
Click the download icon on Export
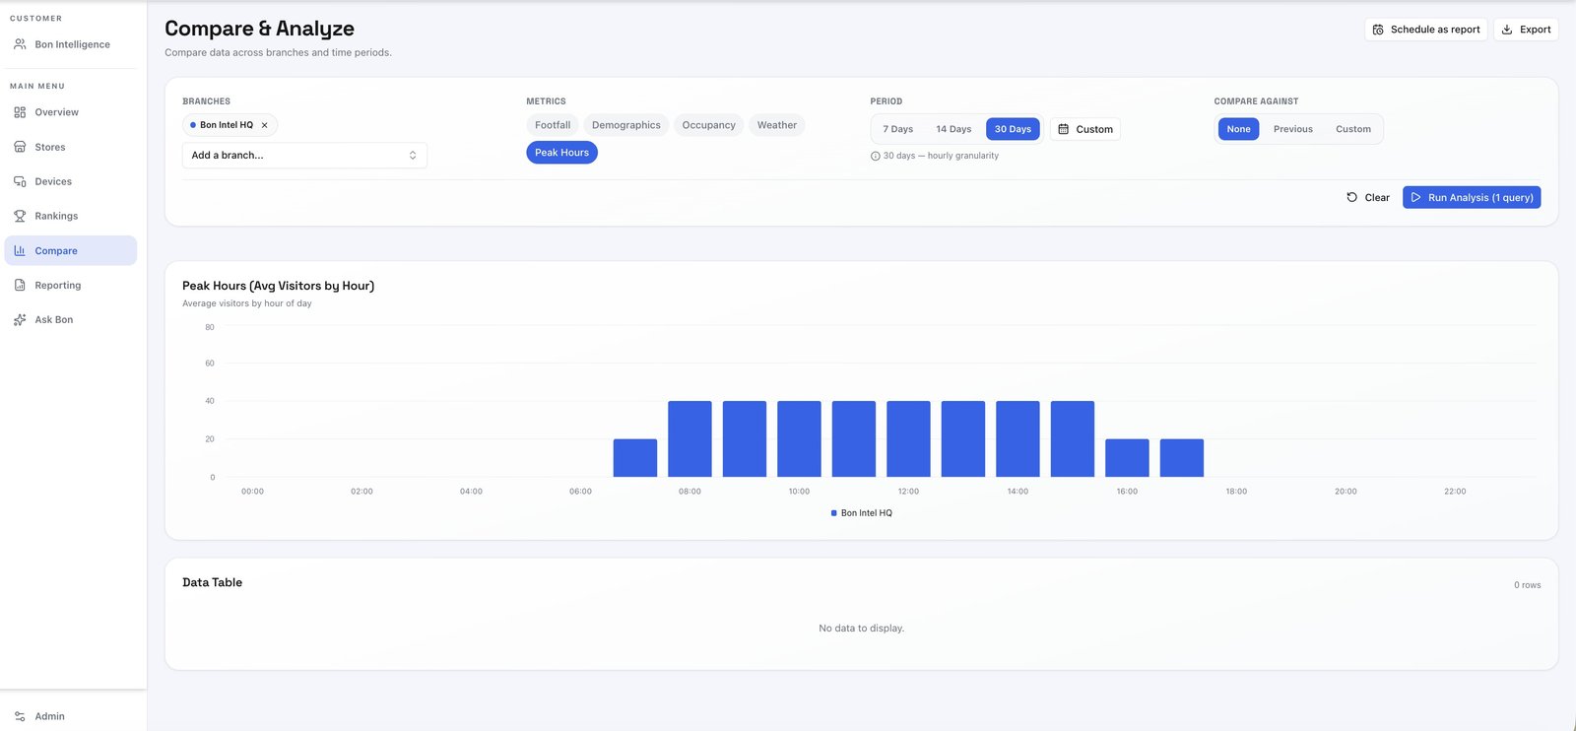[1507, 30]
